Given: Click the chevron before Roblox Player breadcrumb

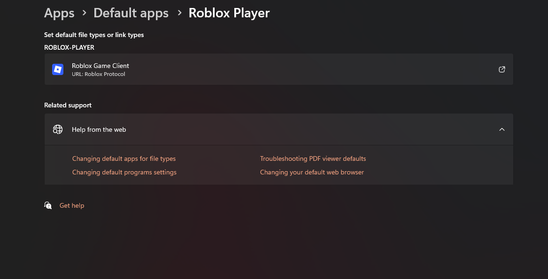Looking at the screenshot, I should (179, 13).
